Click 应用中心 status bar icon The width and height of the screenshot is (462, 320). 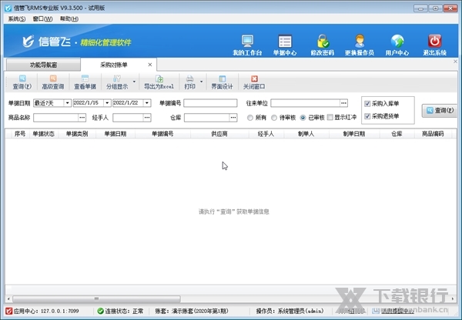click(8, 311)
